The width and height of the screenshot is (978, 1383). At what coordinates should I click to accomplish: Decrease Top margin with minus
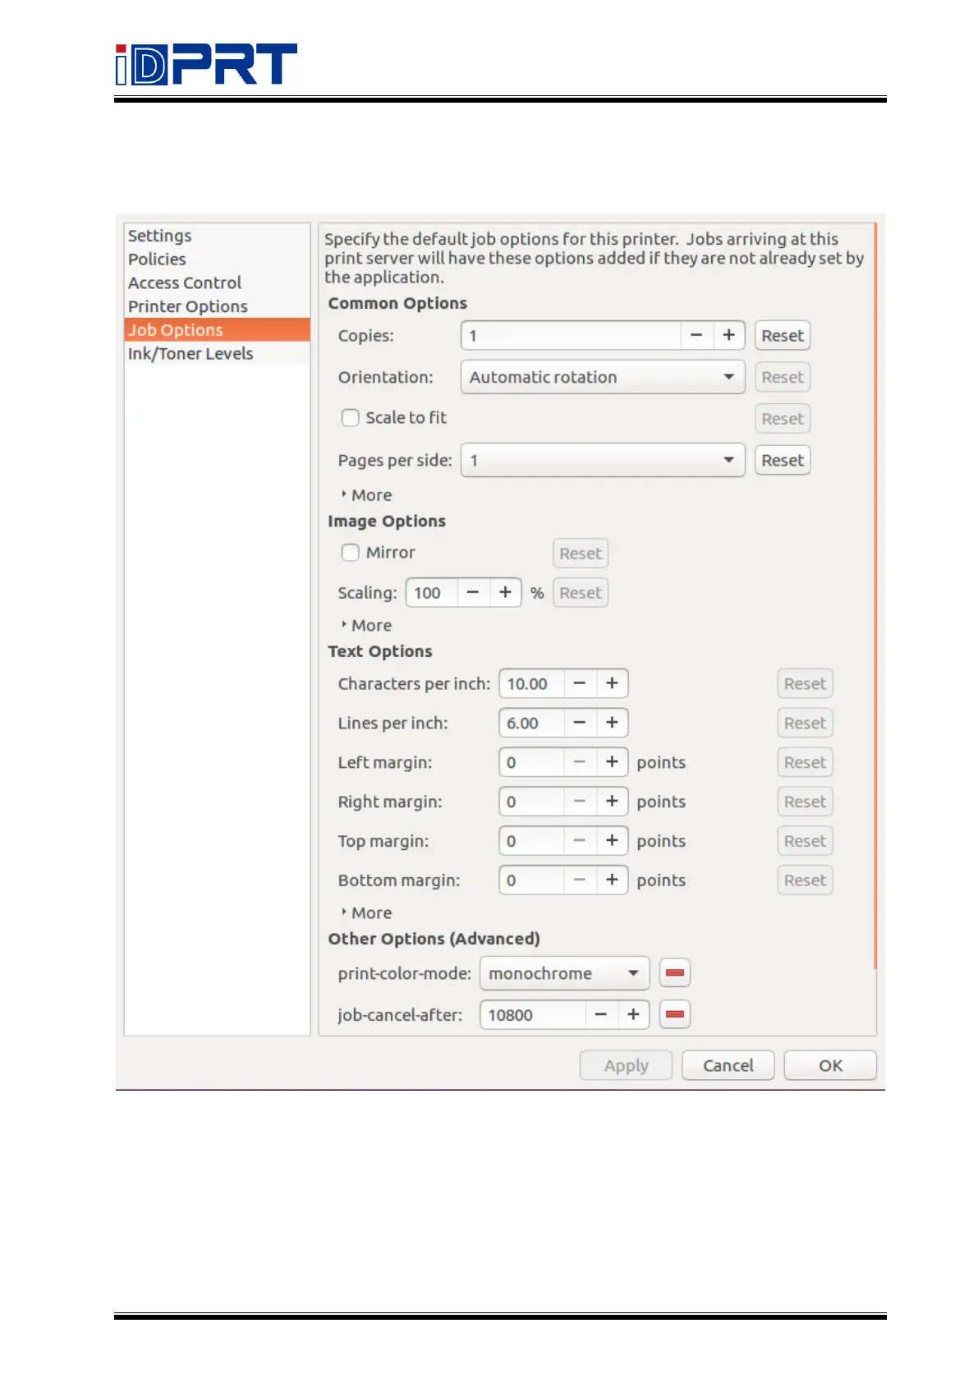[580, 841]
